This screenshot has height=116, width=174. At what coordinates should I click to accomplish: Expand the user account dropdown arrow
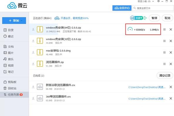click(x=153, y=1)
